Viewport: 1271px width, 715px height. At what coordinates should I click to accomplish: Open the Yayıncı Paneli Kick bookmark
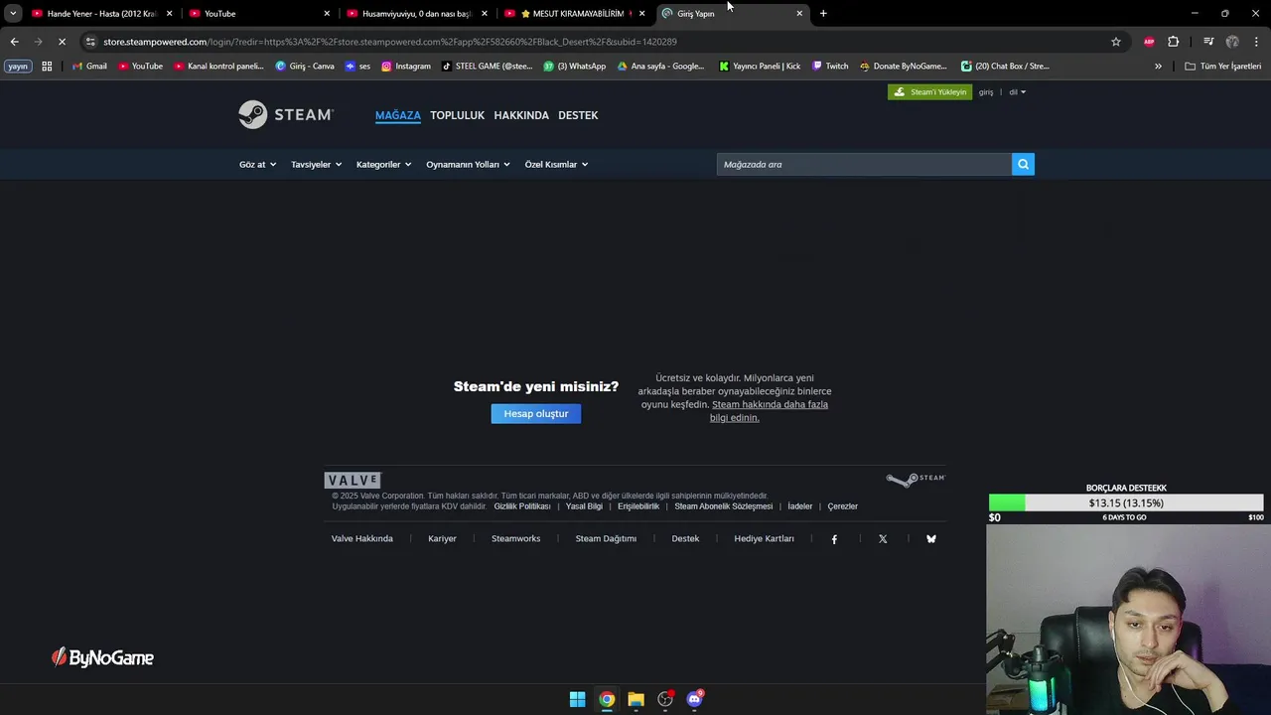[760, 67]
